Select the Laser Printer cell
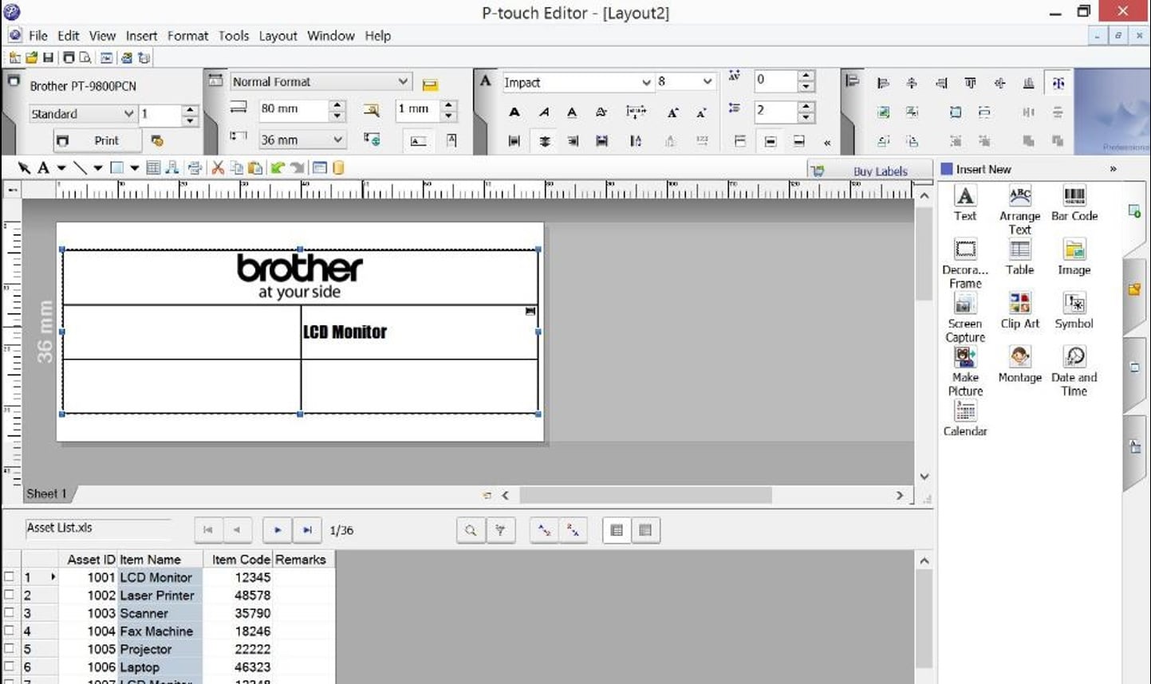This screenshot has width=1151, height=684. coord(160,595)
